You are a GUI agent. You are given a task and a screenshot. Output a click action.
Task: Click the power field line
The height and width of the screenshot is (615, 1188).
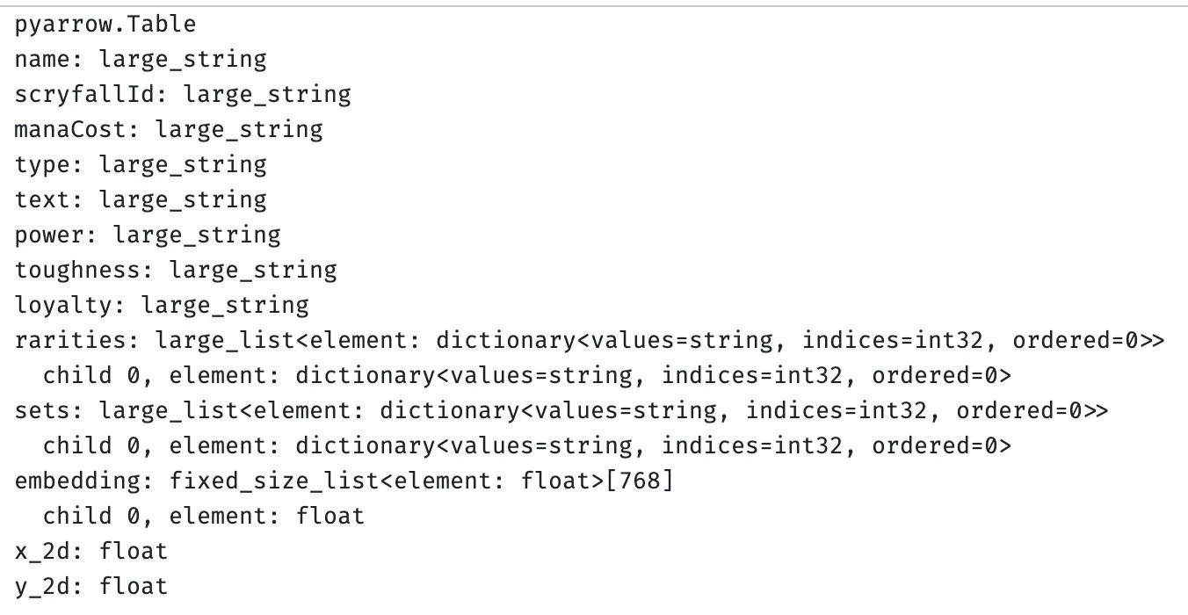point(148,235)
